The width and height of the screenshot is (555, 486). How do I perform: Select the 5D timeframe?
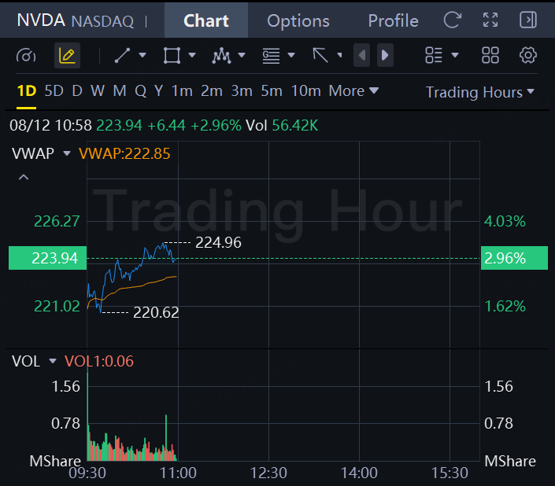pos(54,91)
